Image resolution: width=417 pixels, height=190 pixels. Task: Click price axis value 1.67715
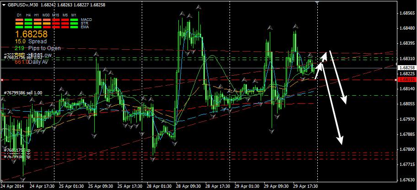[407, 164]
